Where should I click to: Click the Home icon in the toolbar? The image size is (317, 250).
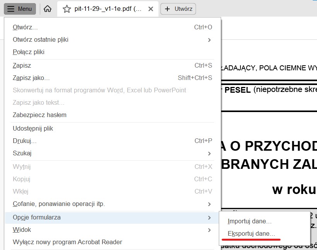tap(48, 9)
